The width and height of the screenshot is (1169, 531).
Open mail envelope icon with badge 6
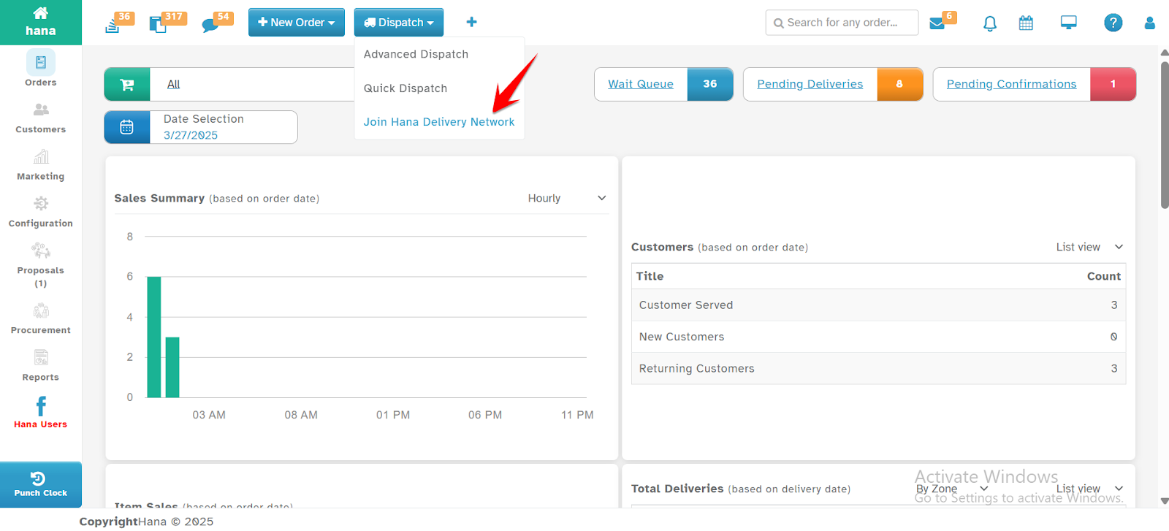(937, 23)
